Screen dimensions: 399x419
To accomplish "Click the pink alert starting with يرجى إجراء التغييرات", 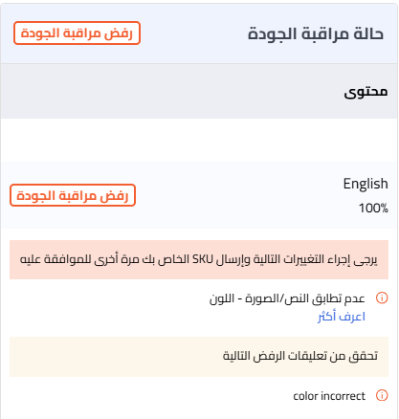I will pos(199,259).
